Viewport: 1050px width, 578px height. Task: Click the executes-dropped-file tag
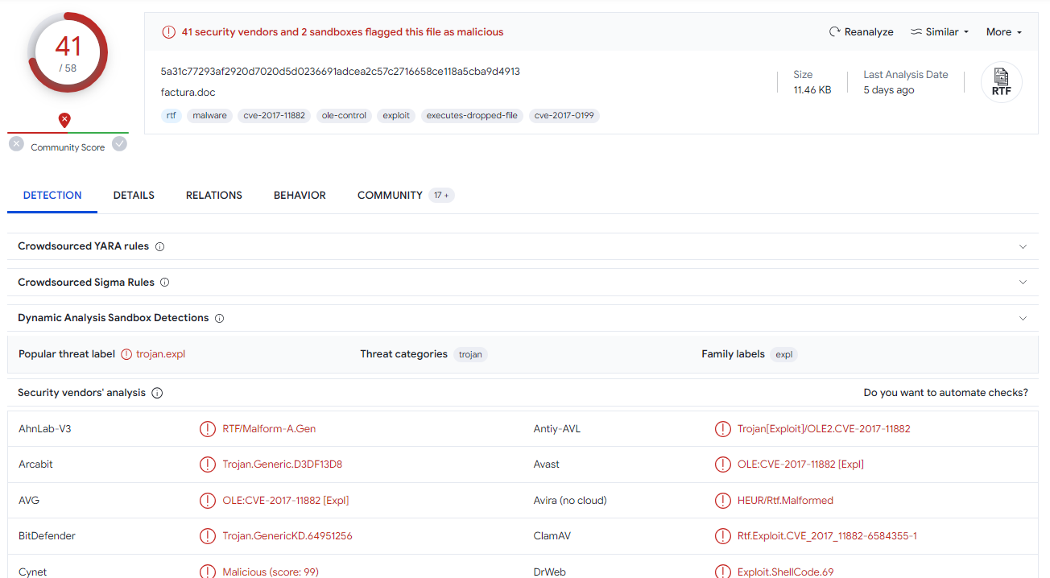point(472,116)
